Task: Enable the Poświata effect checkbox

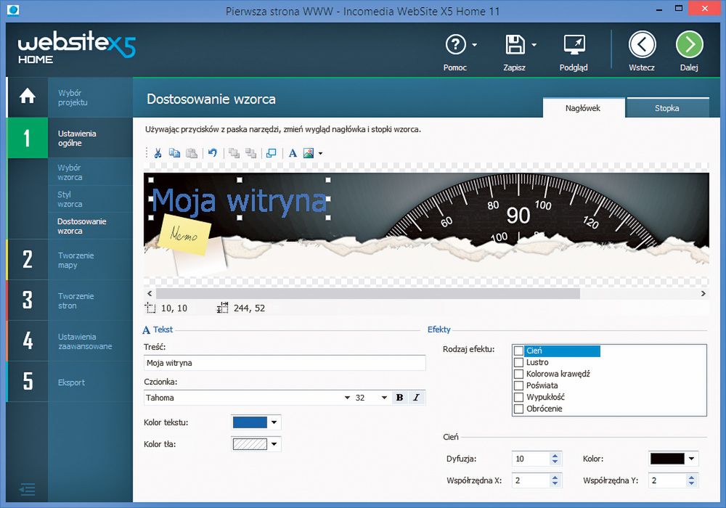Action: (x=518, y=385)
